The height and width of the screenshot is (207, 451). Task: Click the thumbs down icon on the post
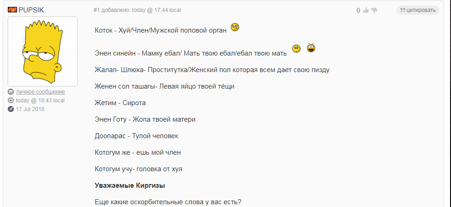374,10
